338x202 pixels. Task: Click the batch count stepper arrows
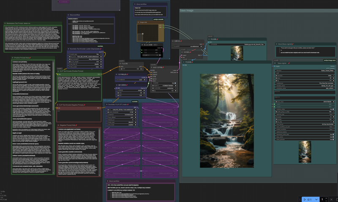[325, 199]
